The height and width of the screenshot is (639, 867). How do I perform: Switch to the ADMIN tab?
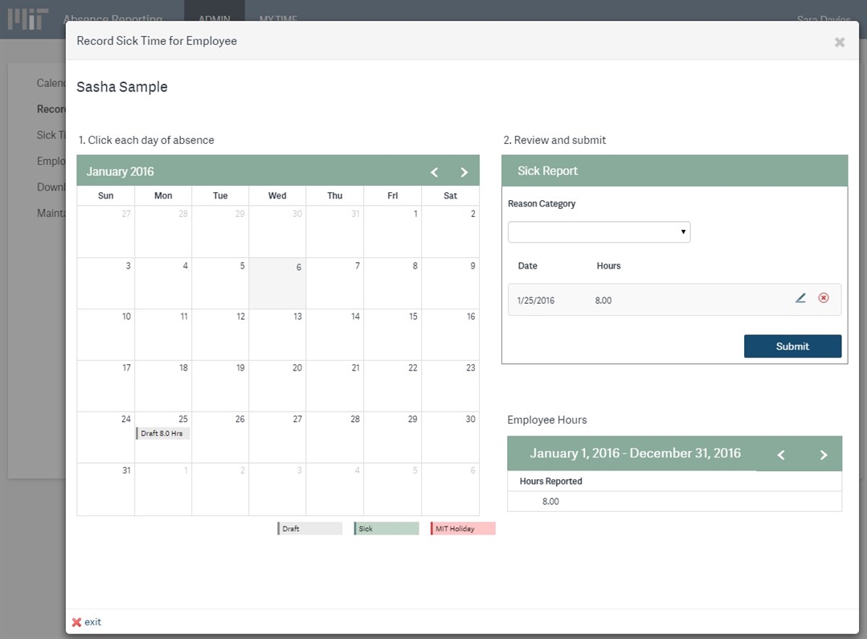pyautogui.click(x=214, y=19)
